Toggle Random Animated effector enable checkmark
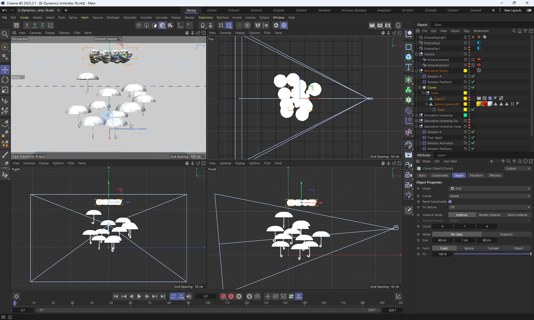 point(473,143)
